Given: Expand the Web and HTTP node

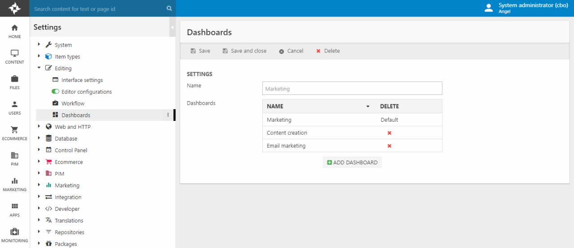Looking at the screenshot, I should pos(39,127).
